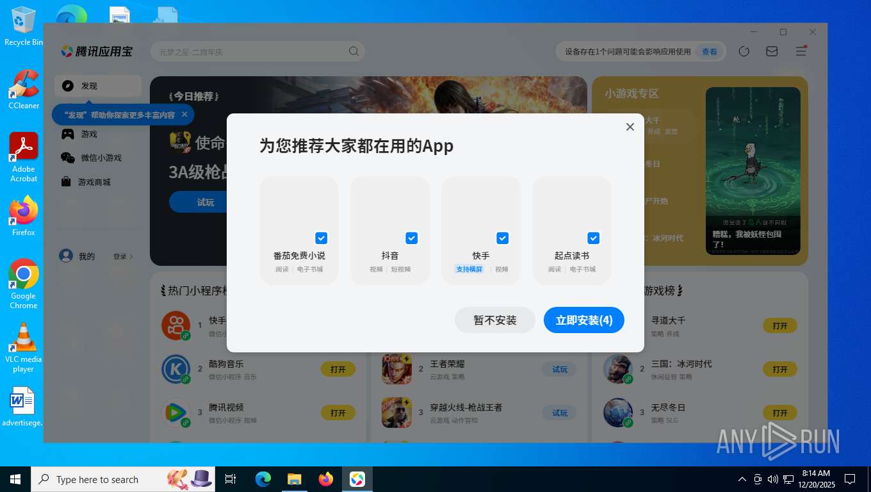Open notification center icon
This screenshot has height=492, width=871.
pyautogui.click(x=850, y=479)
